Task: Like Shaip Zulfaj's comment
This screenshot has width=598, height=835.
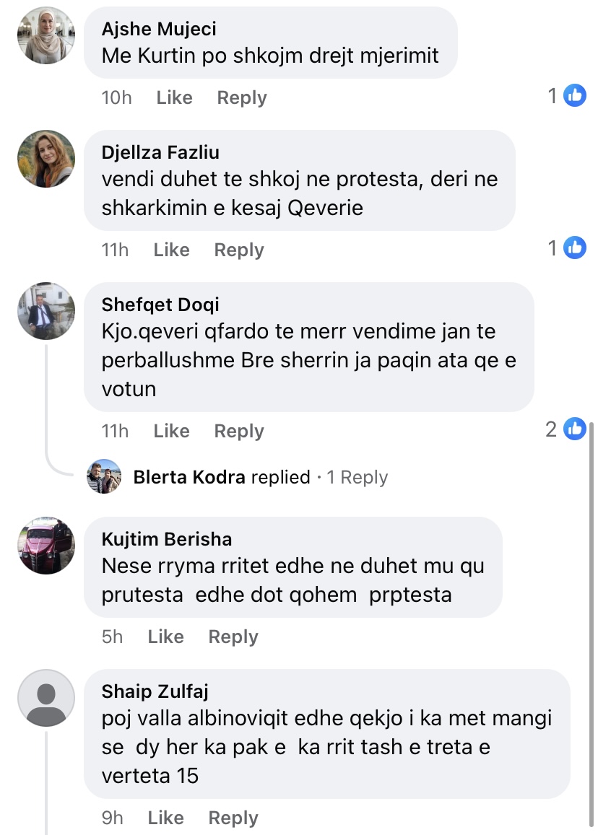Action: tap(165, 818)
